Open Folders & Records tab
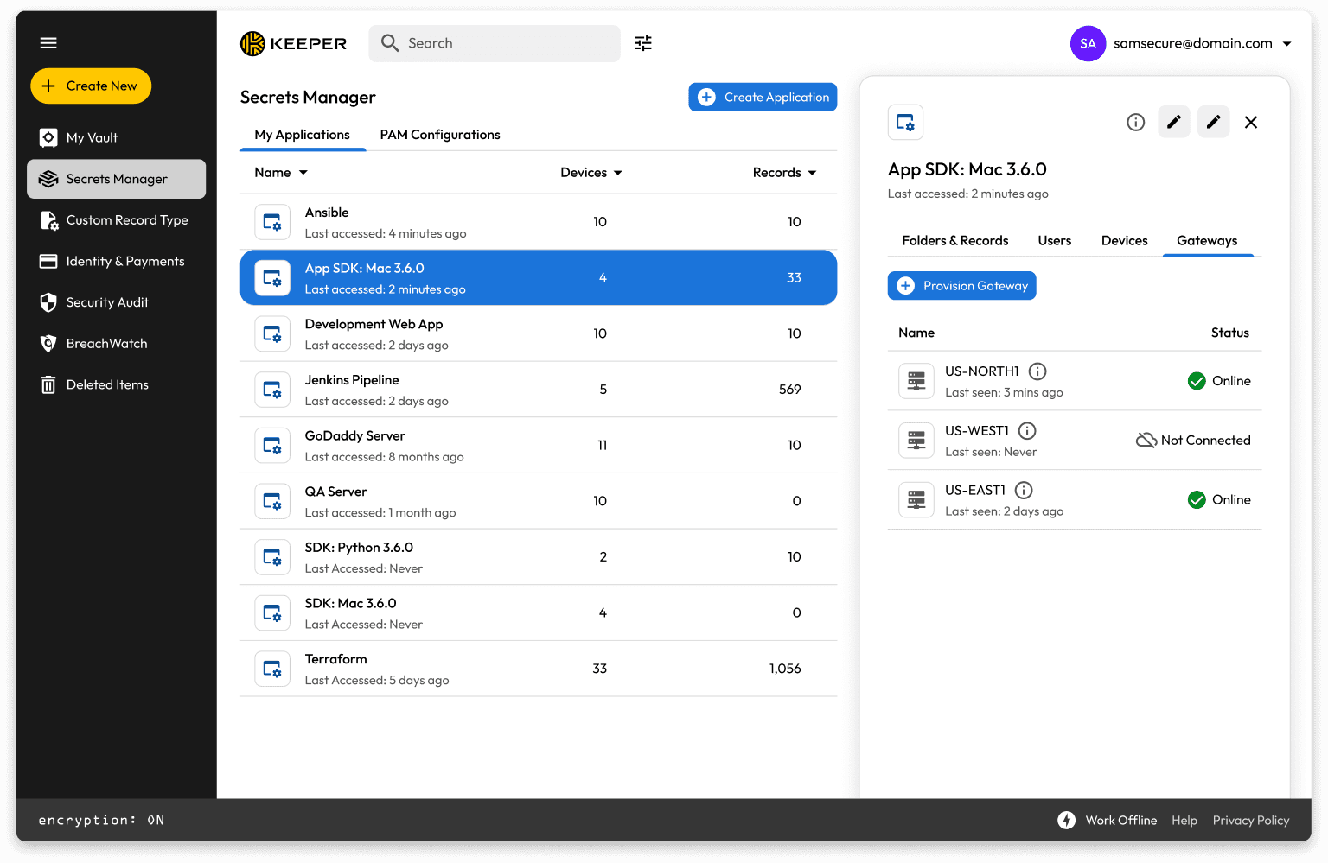1328x863 pixels. [x=955, y=241]
